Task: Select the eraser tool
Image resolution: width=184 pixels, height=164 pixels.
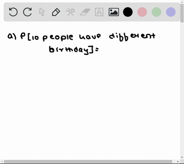Action: coord(85,12)
